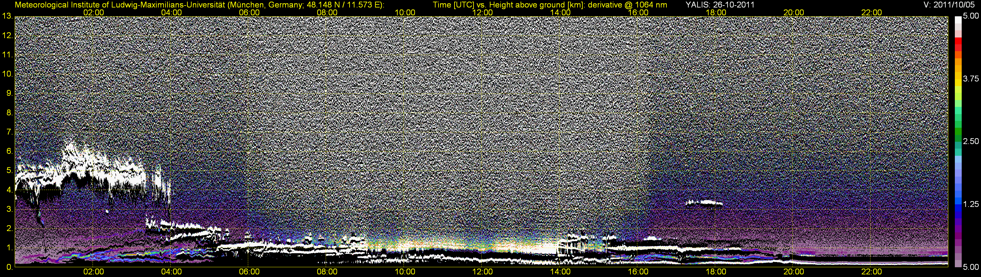Click the 5 km height axis label

pyautogui.click(x=10, y=170)
